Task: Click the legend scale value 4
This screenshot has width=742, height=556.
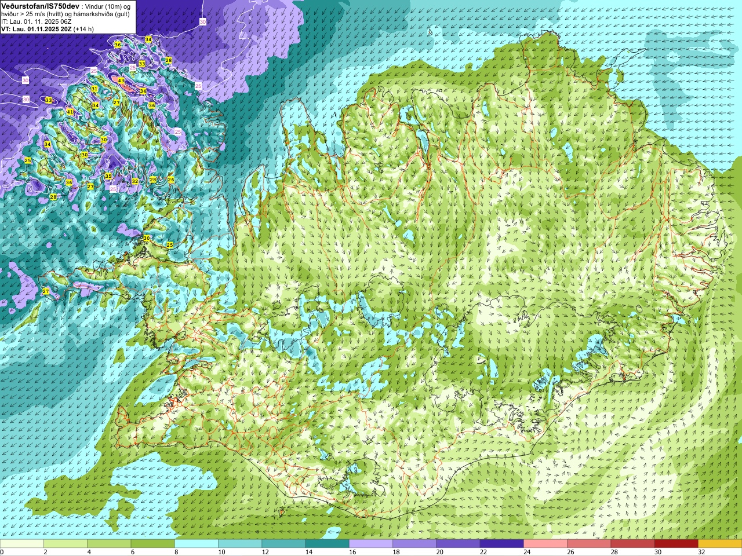Action: click(89, 552)
